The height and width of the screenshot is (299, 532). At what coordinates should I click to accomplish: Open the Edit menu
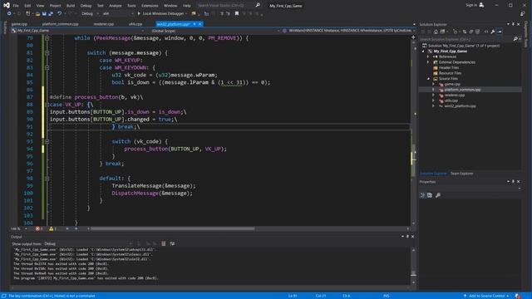[27, 6]
